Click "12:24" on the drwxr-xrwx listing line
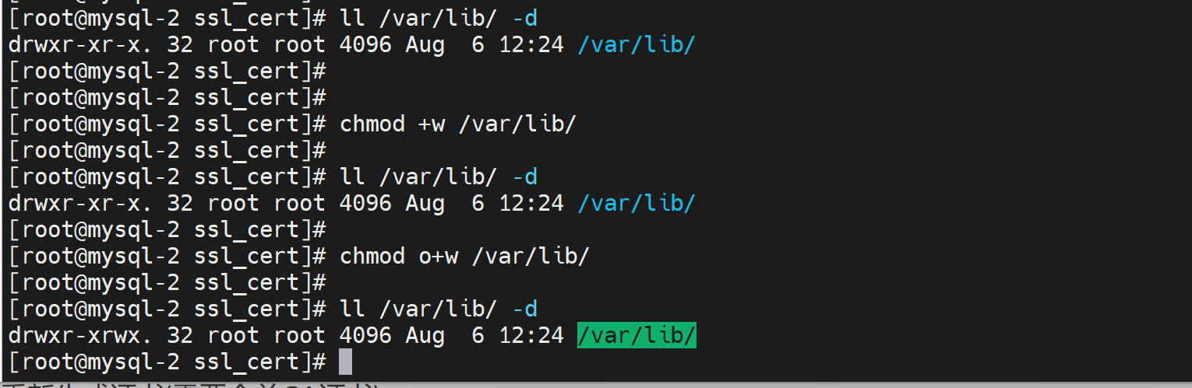Viewport: 1192px width, 388px height. click(x=531, y=336)
